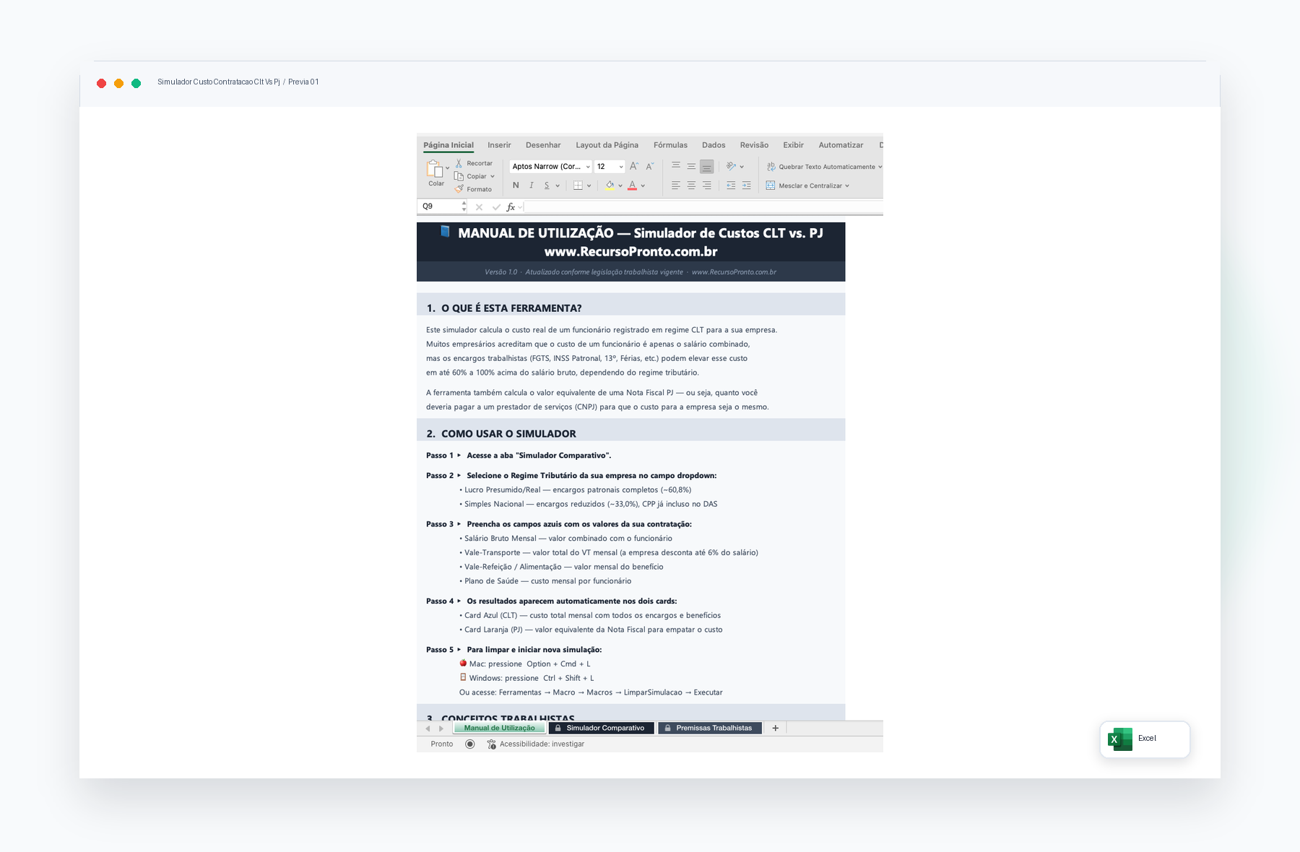Image resolution: width=1300 pixels, height=852 pixels.
Task: Switch to the Fórmulas ribbon tab
Action: (670, 145)
